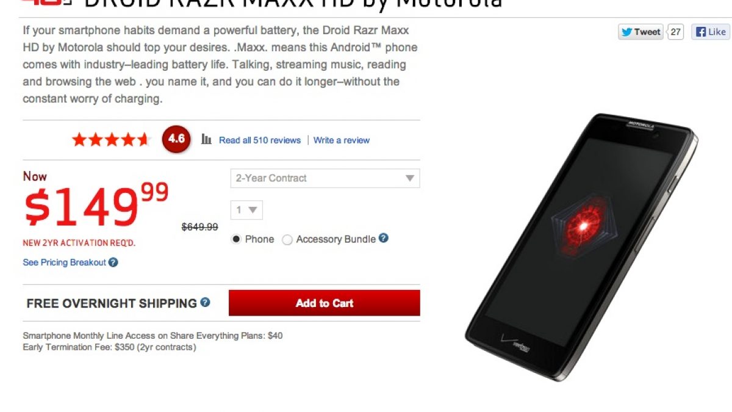Click help icon next to Pricing Breakout
This screenshot has height=412, width=732.
113,262
